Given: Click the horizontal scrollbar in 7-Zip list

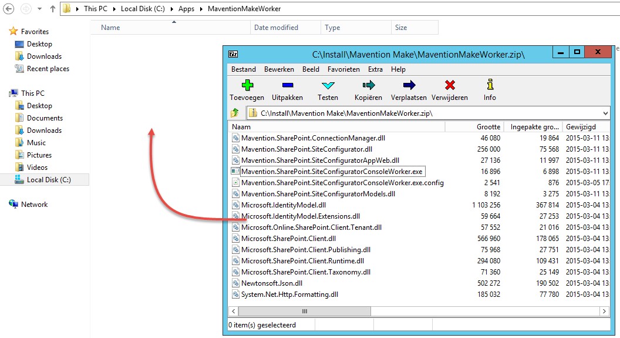Looking at the screenshot, I should point(304,311).
